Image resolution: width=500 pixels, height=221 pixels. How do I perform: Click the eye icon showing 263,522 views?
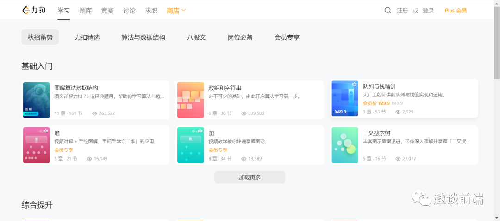click(x=95, y=113)
